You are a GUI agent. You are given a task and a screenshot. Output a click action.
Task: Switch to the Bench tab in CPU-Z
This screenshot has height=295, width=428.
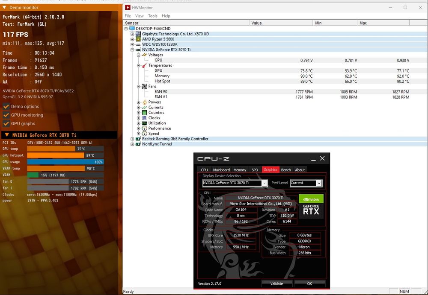286,170
